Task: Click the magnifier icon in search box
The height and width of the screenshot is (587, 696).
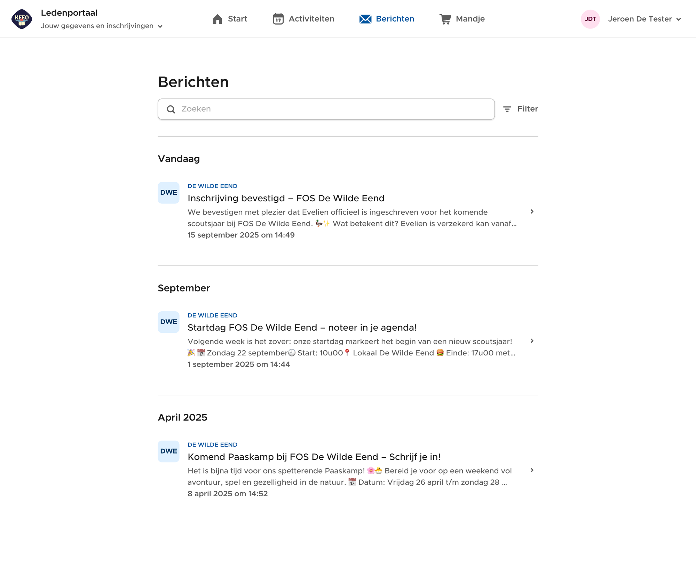Action: (171, 109)
